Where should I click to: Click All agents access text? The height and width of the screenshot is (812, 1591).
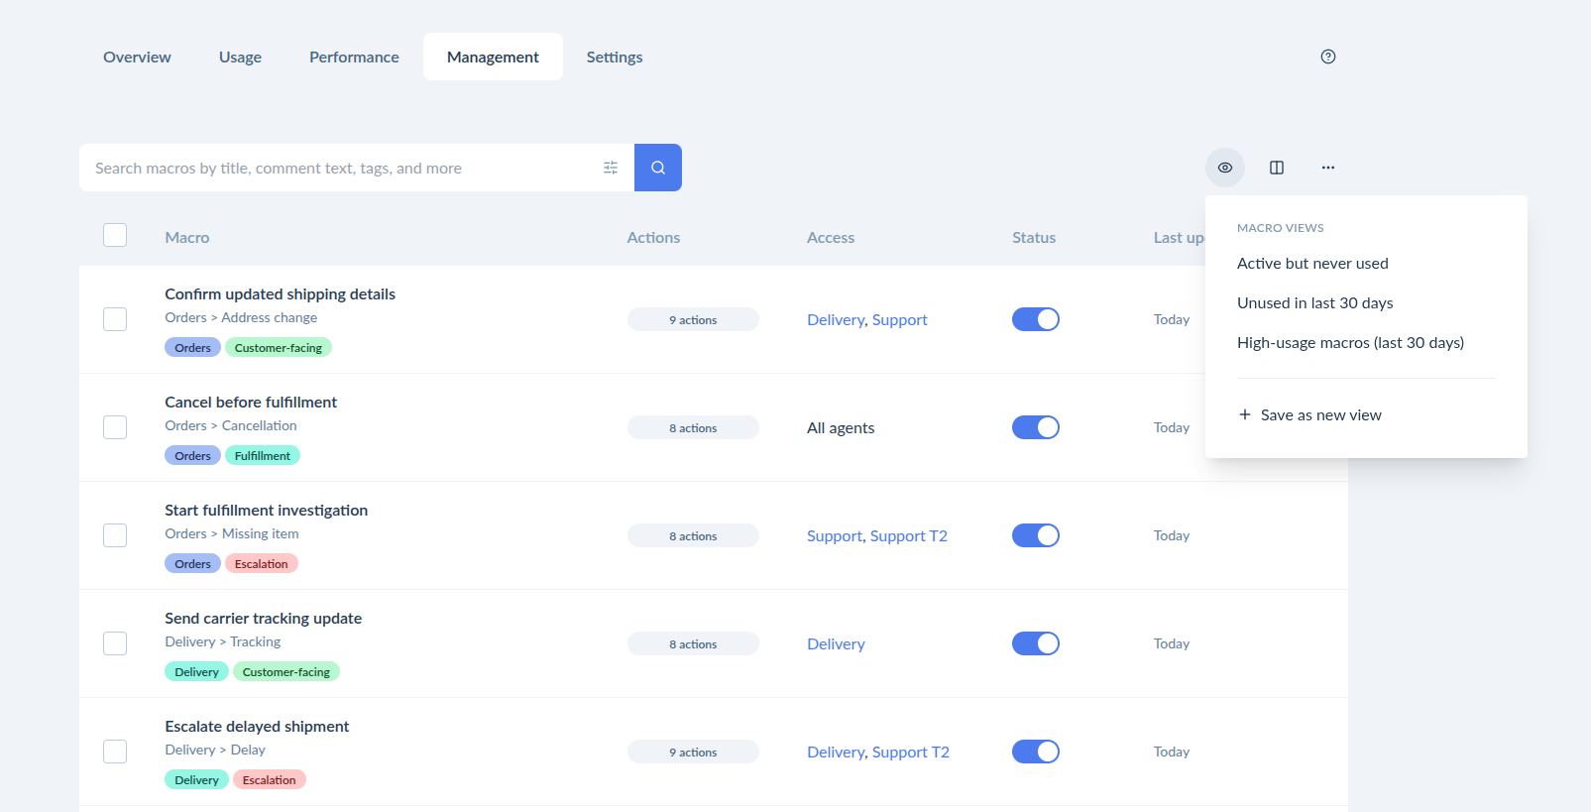coord(841,427)
